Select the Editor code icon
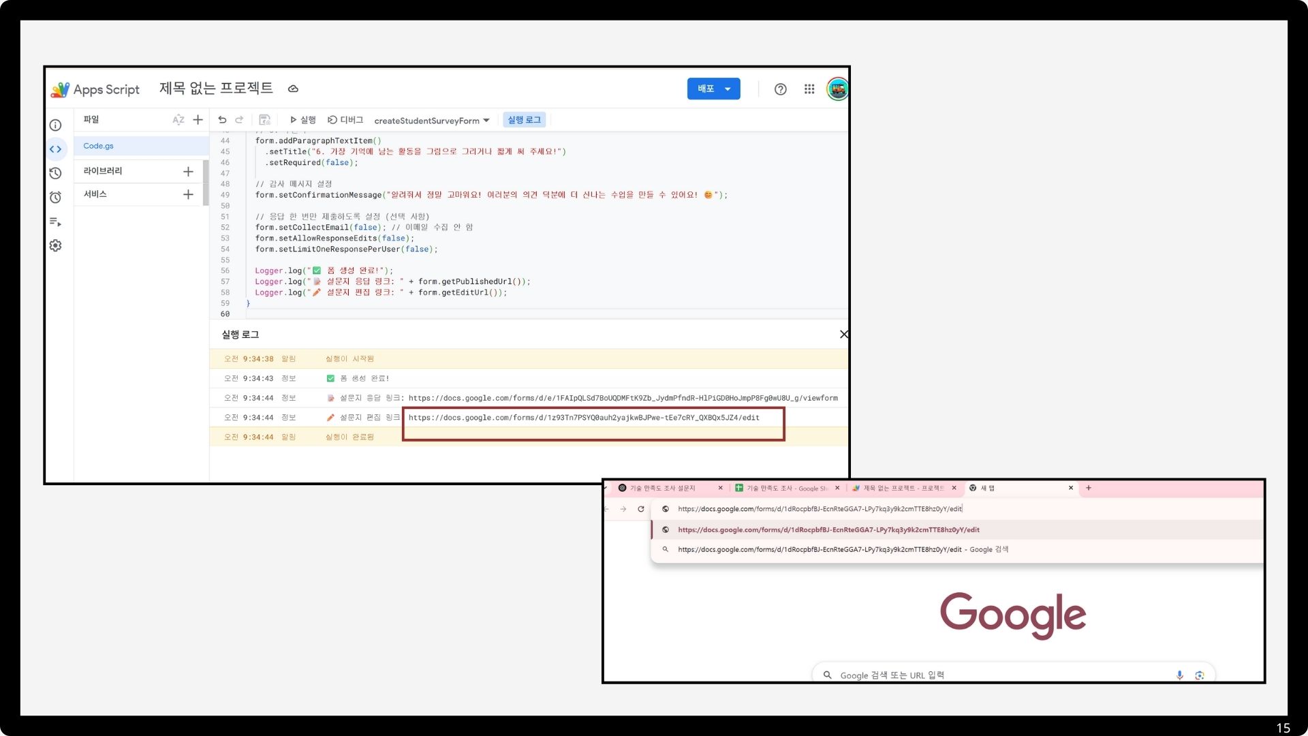This screenshot has width=1308, height=736. click(56, 149)
